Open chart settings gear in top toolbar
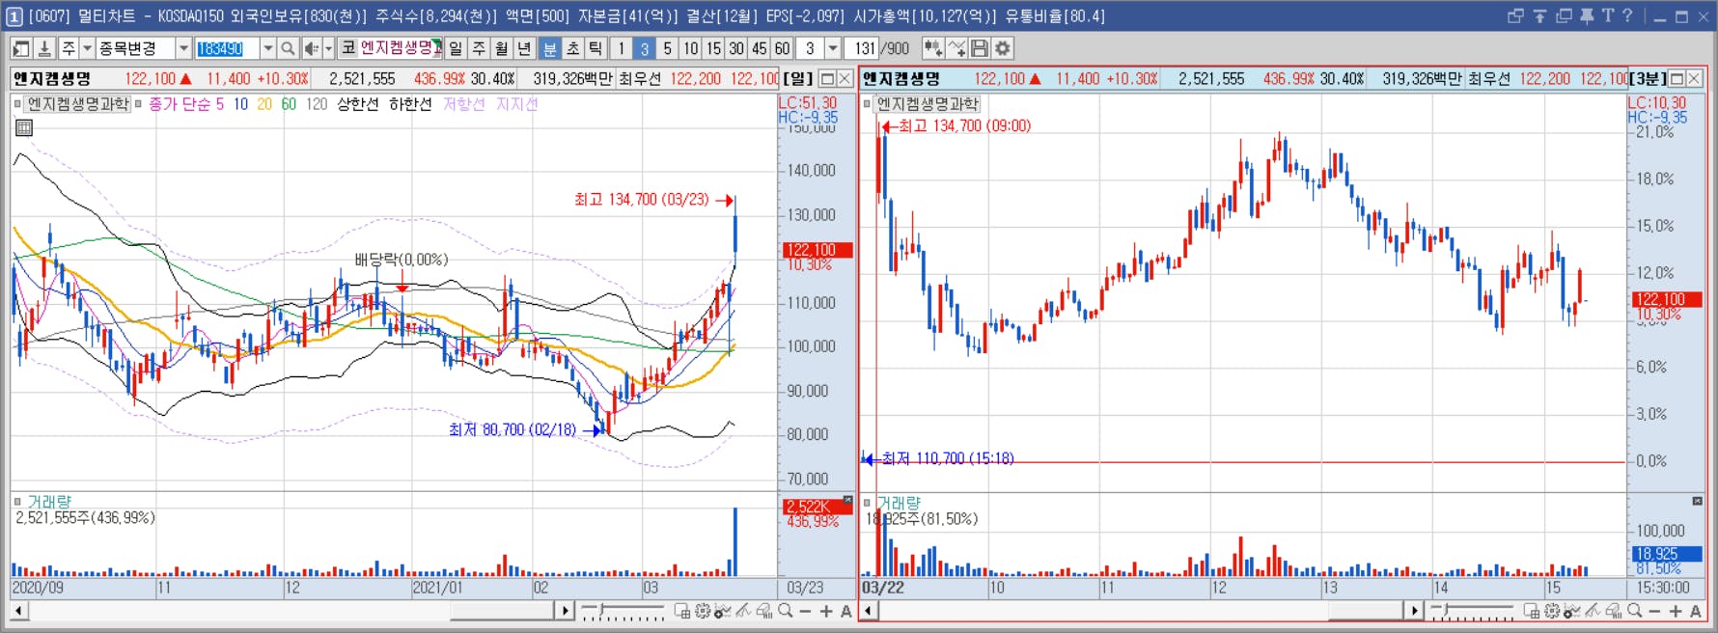Screen dimensions: 1718x633 tap(1003, 48)
